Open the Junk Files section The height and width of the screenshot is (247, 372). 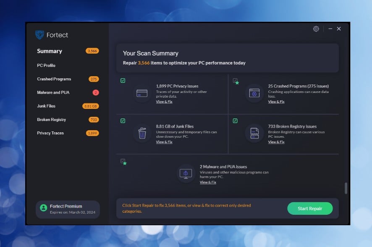46,106
